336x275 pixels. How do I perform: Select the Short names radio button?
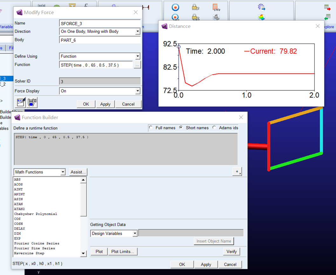(181, 128)
